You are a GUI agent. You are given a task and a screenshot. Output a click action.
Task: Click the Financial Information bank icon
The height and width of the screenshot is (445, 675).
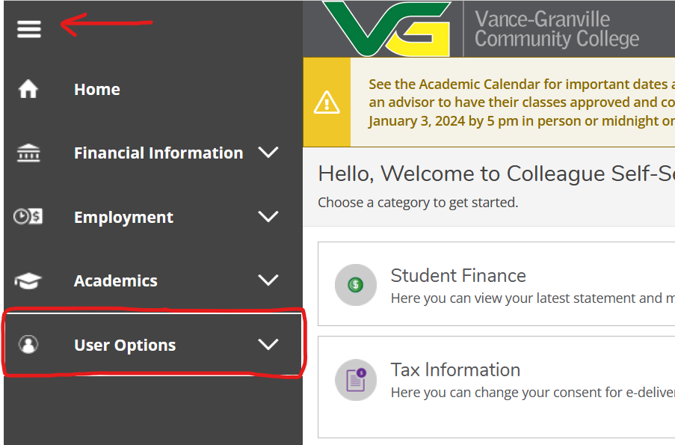click(x=28, y=152)
